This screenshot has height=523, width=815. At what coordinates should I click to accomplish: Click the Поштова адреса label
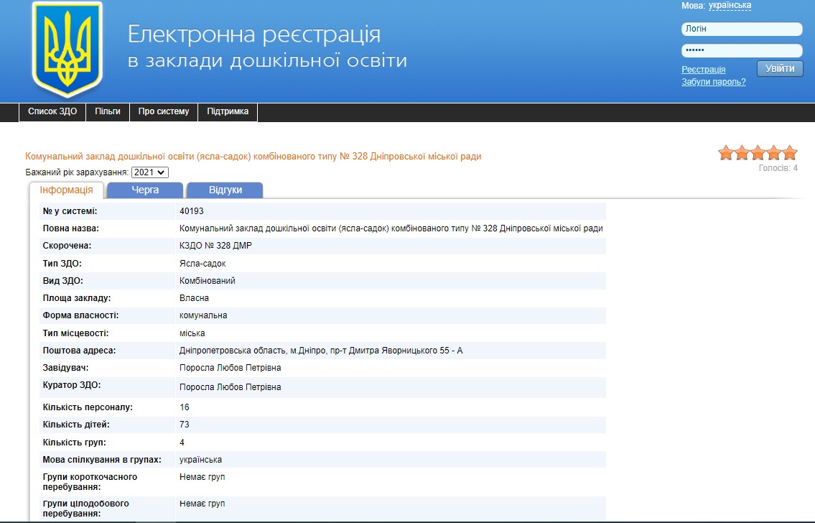point(79,351)
